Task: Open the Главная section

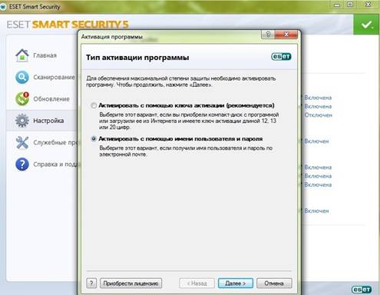Action: coord(45,55)
